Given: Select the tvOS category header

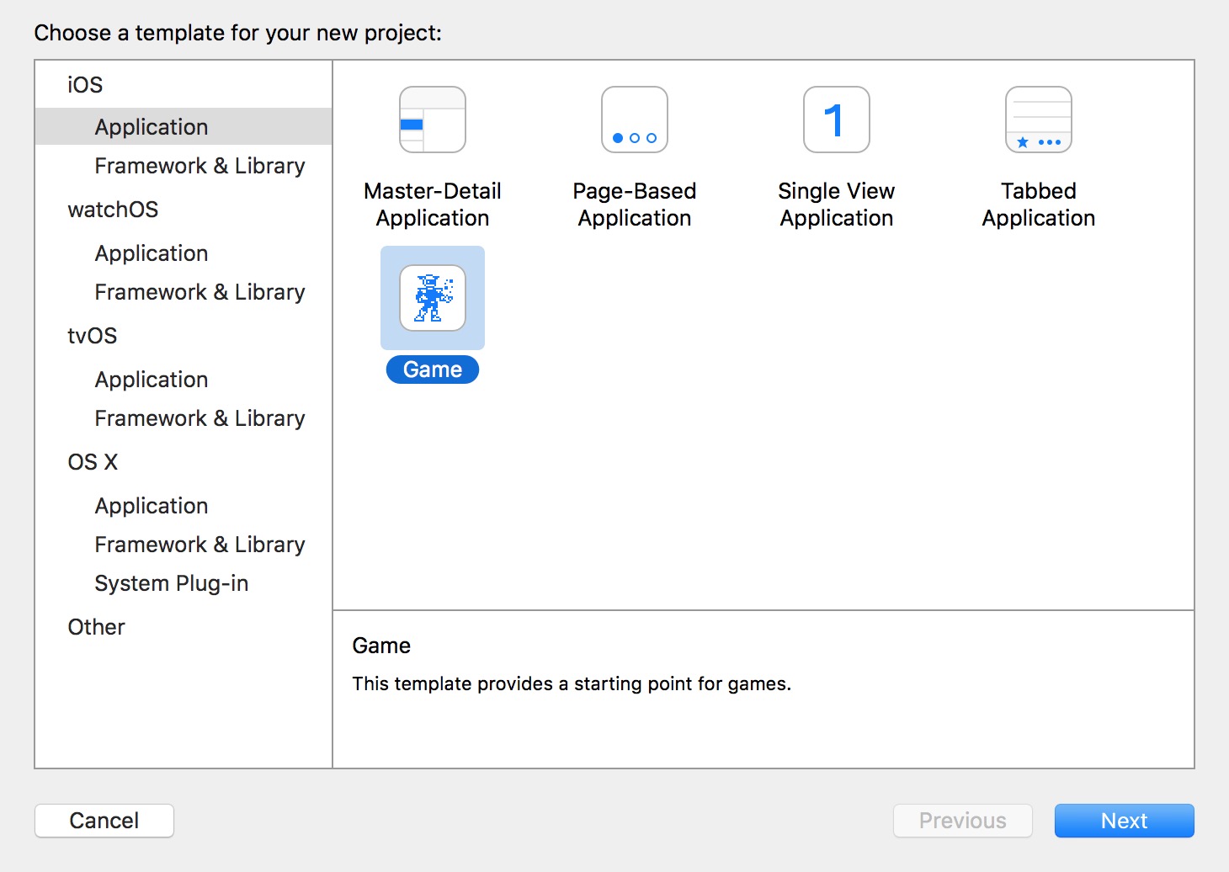Looking at the screenshot, I should tap(93, 336).
